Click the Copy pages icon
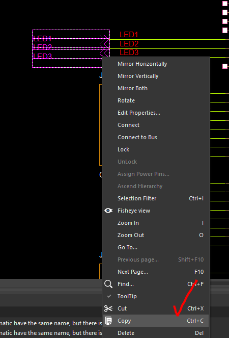The image size is (229, 338). point(108,321)
